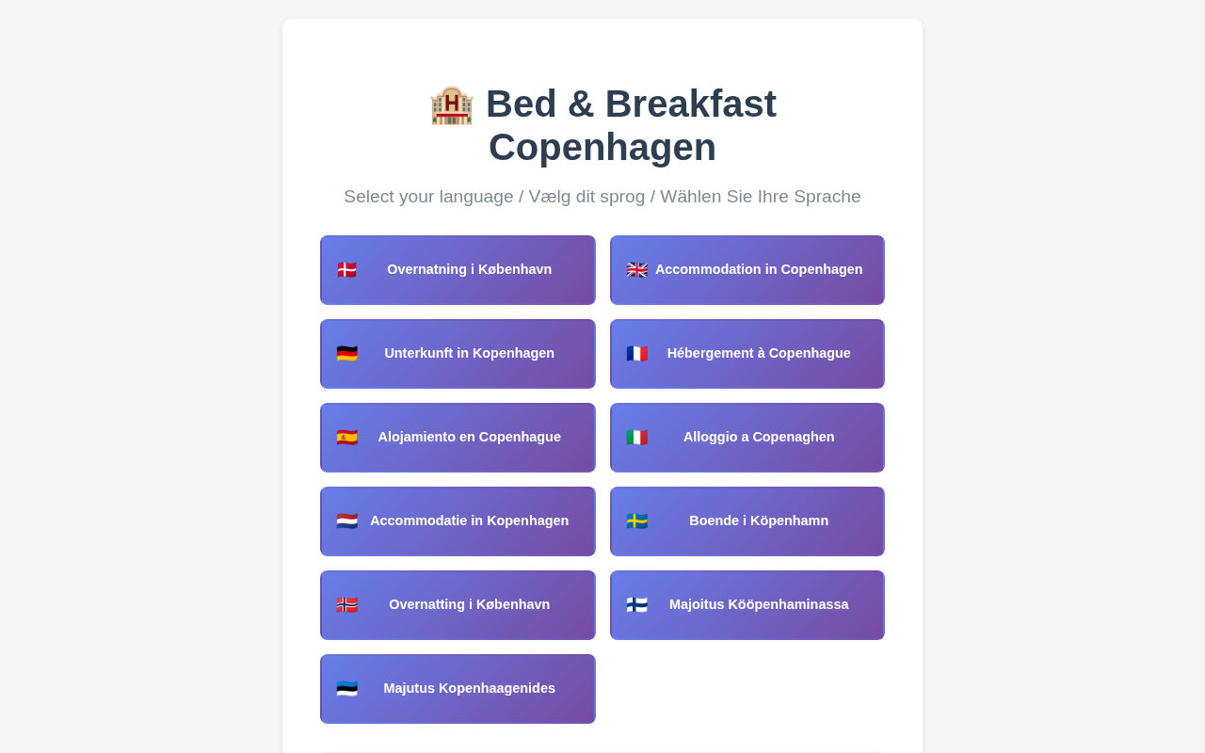Choose Accommodation in Copenhagen
The width and height of the screenshot is (1205, 753).
[x=747, y=270]
